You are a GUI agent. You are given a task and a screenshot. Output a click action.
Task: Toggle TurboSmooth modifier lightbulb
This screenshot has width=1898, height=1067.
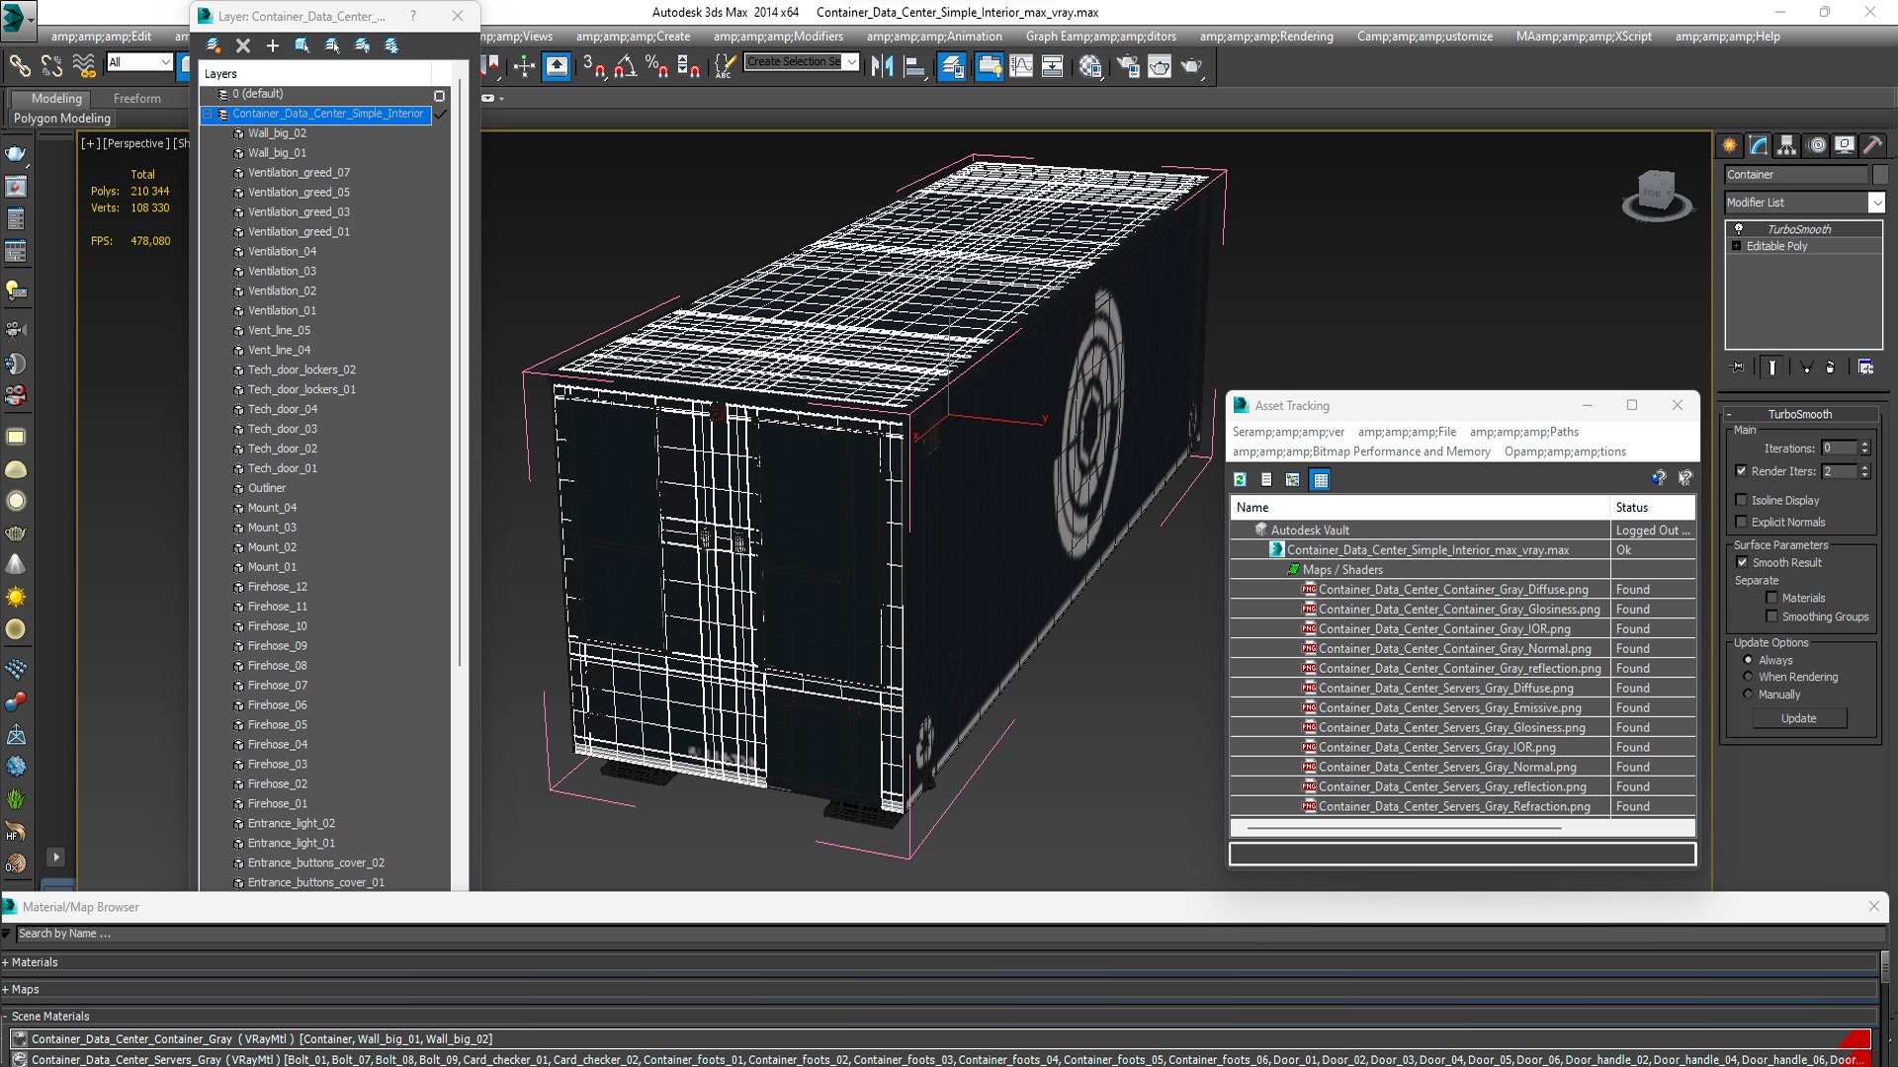1739,229
